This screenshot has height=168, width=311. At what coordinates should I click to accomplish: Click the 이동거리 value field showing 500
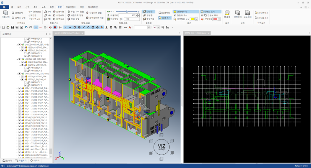click(x=127, y=15)
